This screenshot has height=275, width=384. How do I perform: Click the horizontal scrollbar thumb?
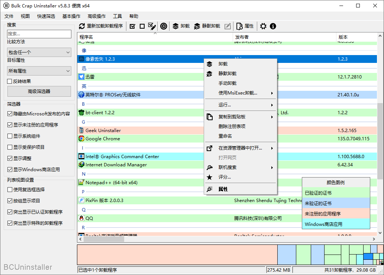(104, 239)
